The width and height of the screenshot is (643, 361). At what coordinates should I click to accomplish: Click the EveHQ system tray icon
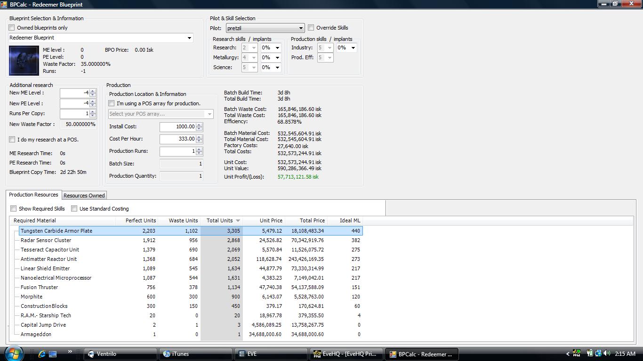pyautogui.click(x=577, y=354)
